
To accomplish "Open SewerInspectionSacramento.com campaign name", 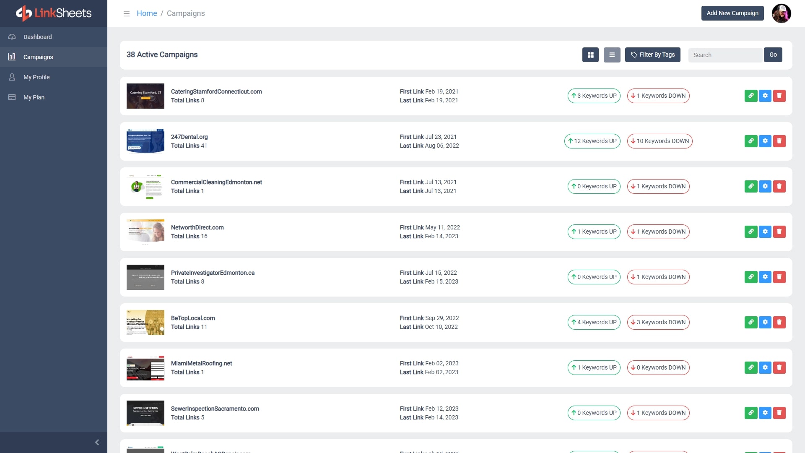I will click(x=215, y=409).
